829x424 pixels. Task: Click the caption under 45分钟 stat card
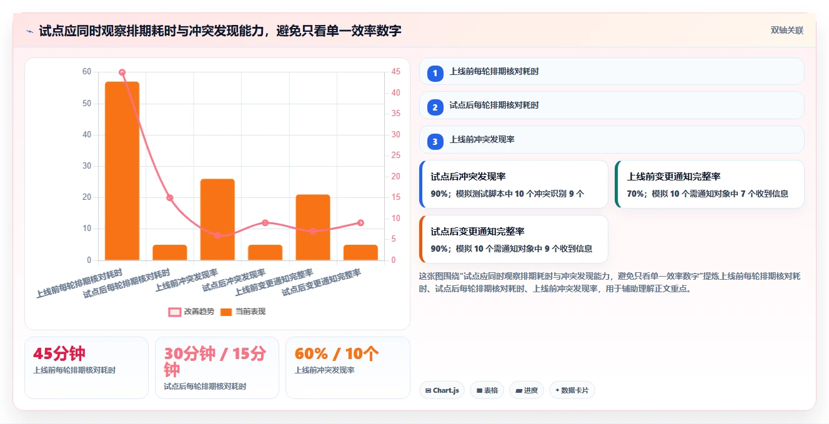(74, 370)
